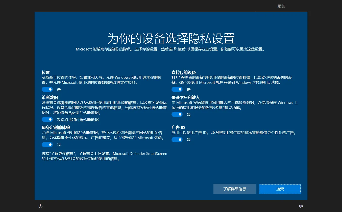Click the 广告 ID section heading

[x=178, y=127]
